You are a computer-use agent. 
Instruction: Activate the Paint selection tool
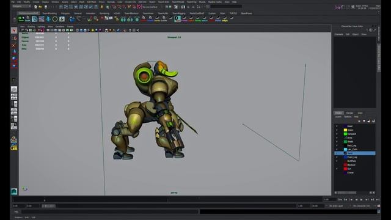coord(14,45)
